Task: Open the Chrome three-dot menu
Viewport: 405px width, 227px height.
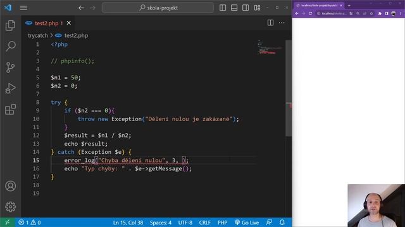Action: tap(401, 13)
